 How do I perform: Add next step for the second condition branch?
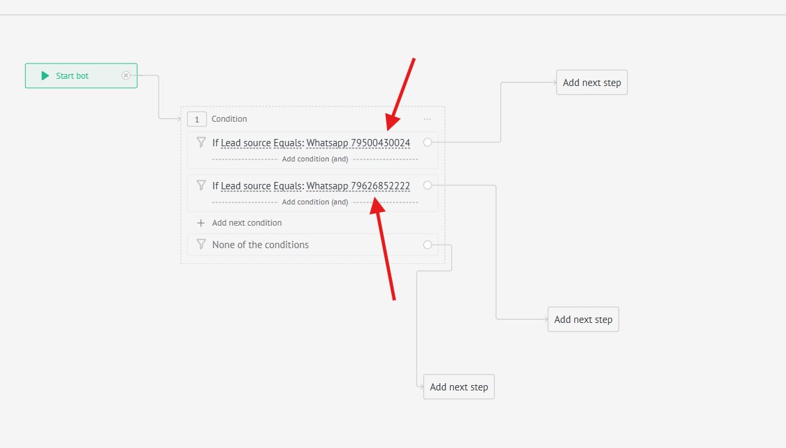(x=583, y=320)
